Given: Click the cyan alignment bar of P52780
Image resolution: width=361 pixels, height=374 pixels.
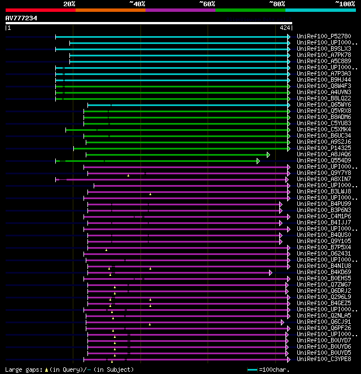Looking at the screenshot, I should pyautogui.click(x=171, y=37).
